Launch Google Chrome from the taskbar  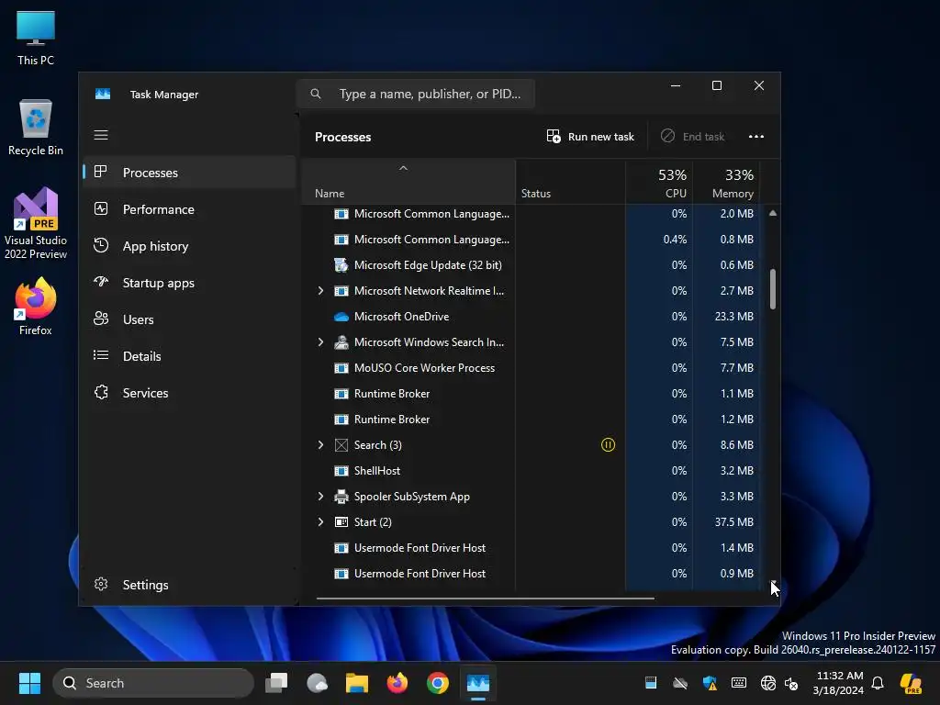pos(438,683)
